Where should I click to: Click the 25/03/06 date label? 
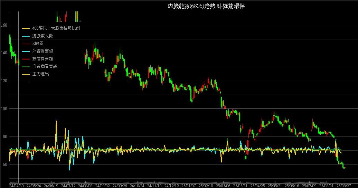[x=223, y=186]
